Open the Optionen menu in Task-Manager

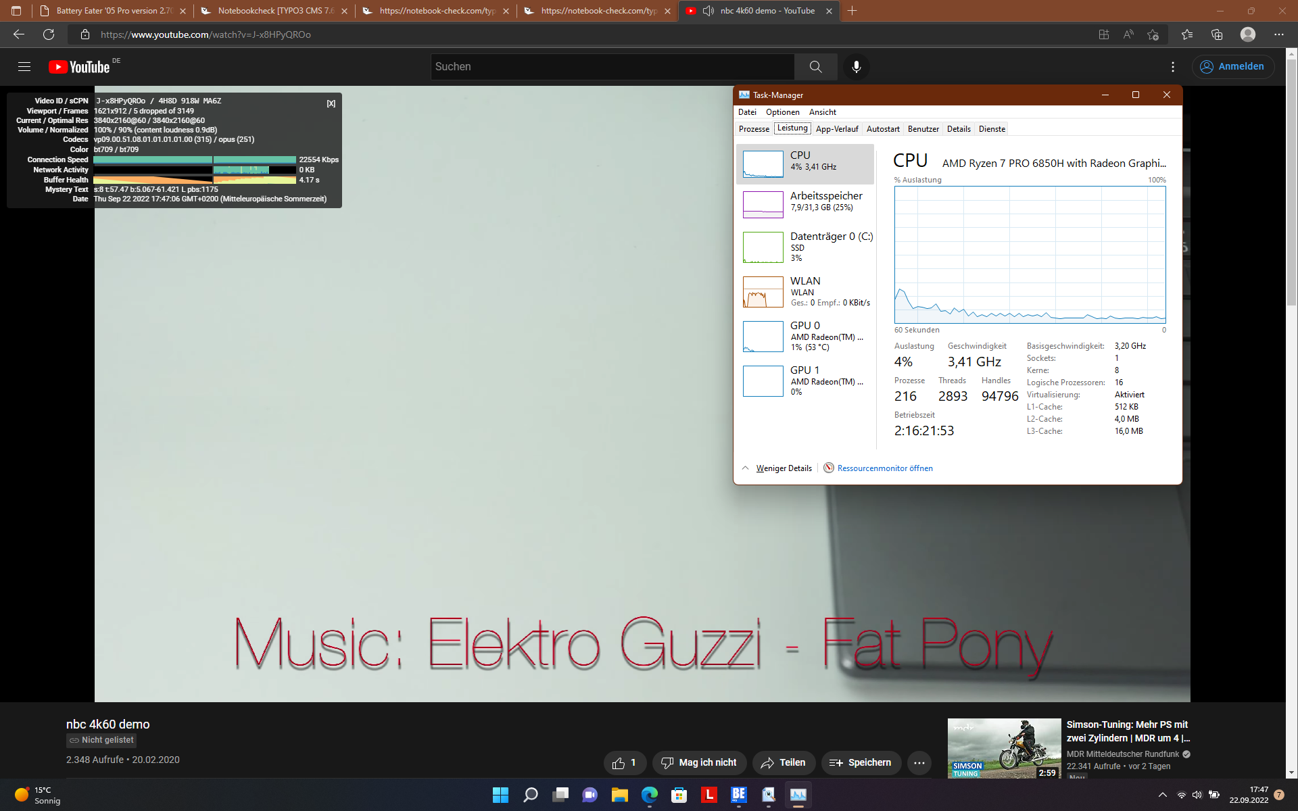pyautogui.click(x=782, y=112)
